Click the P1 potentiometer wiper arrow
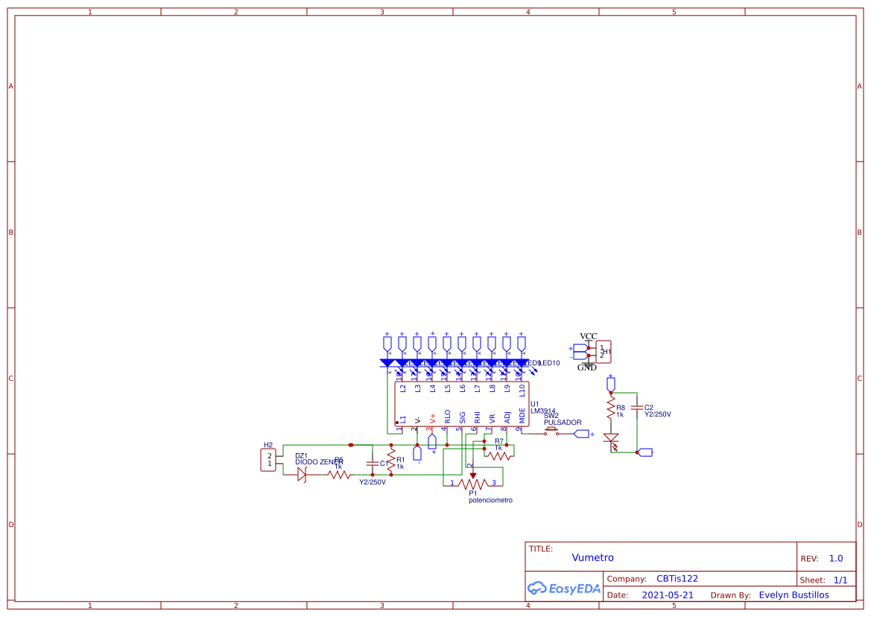This screenshot has width=871, height=617. tap(472, 475)
